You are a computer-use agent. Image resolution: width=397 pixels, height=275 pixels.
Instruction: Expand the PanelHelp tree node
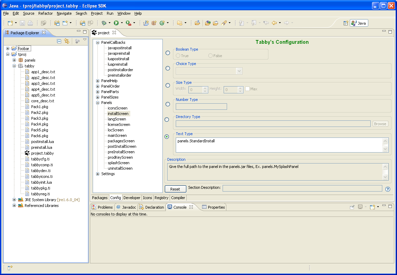97,81
